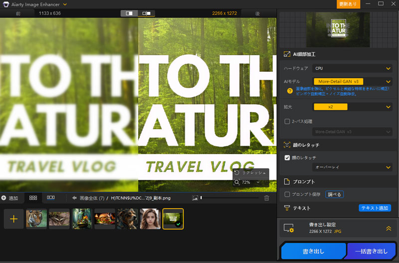399x263 pixels.
Task: Click the テキスト追加 button
Action: pyautogui.click(x=375, y=208)
